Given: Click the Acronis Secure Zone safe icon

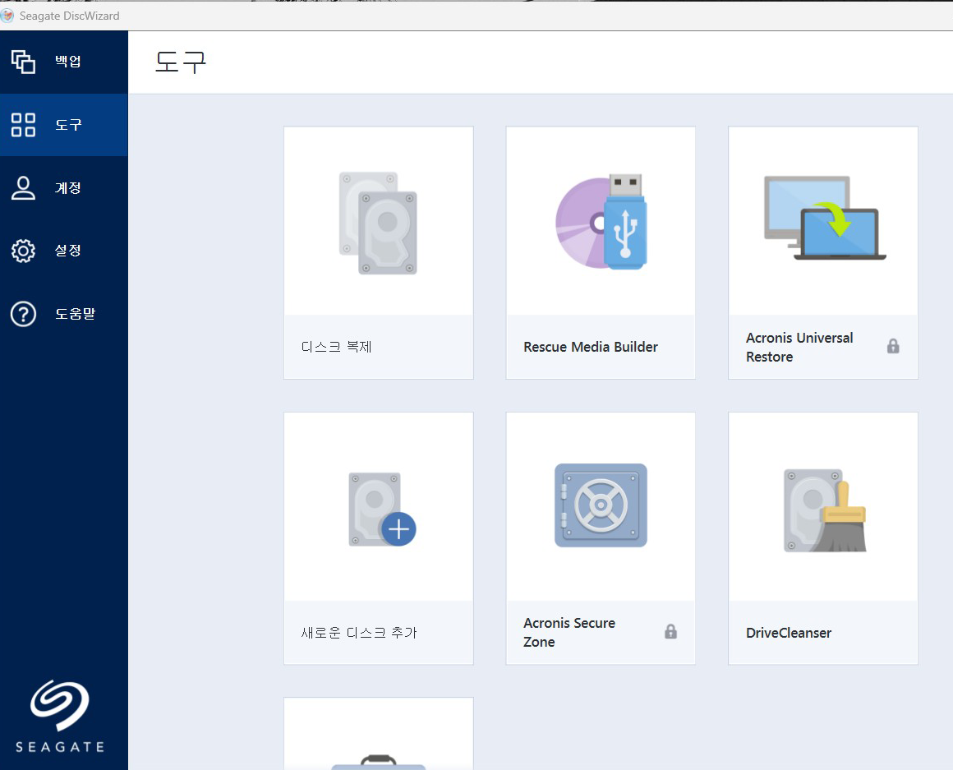Looking at the screenshot, I should 601,505.
